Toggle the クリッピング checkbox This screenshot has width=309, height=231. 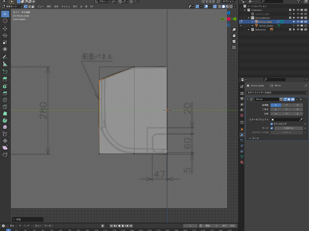(272, 124)
